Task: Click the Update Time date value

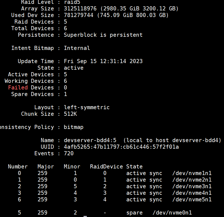Action: click(103, 61)
